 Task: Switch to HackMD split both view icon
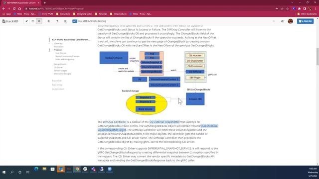coord(33,21)
